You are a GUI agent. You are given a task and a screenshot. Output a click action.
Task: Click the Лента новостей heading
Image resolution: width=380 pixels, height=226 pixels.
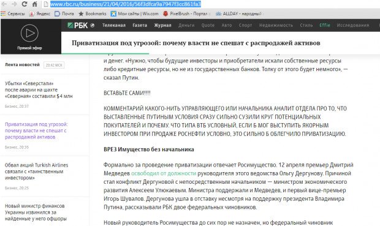(22, 65)
